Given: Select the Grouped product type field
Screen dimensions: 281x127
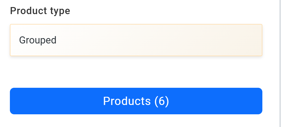Looking at the screenshot, I should point(136,40).
